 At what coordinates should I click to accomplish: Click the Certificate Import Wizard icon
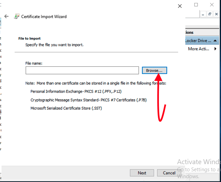click(16, 16)
